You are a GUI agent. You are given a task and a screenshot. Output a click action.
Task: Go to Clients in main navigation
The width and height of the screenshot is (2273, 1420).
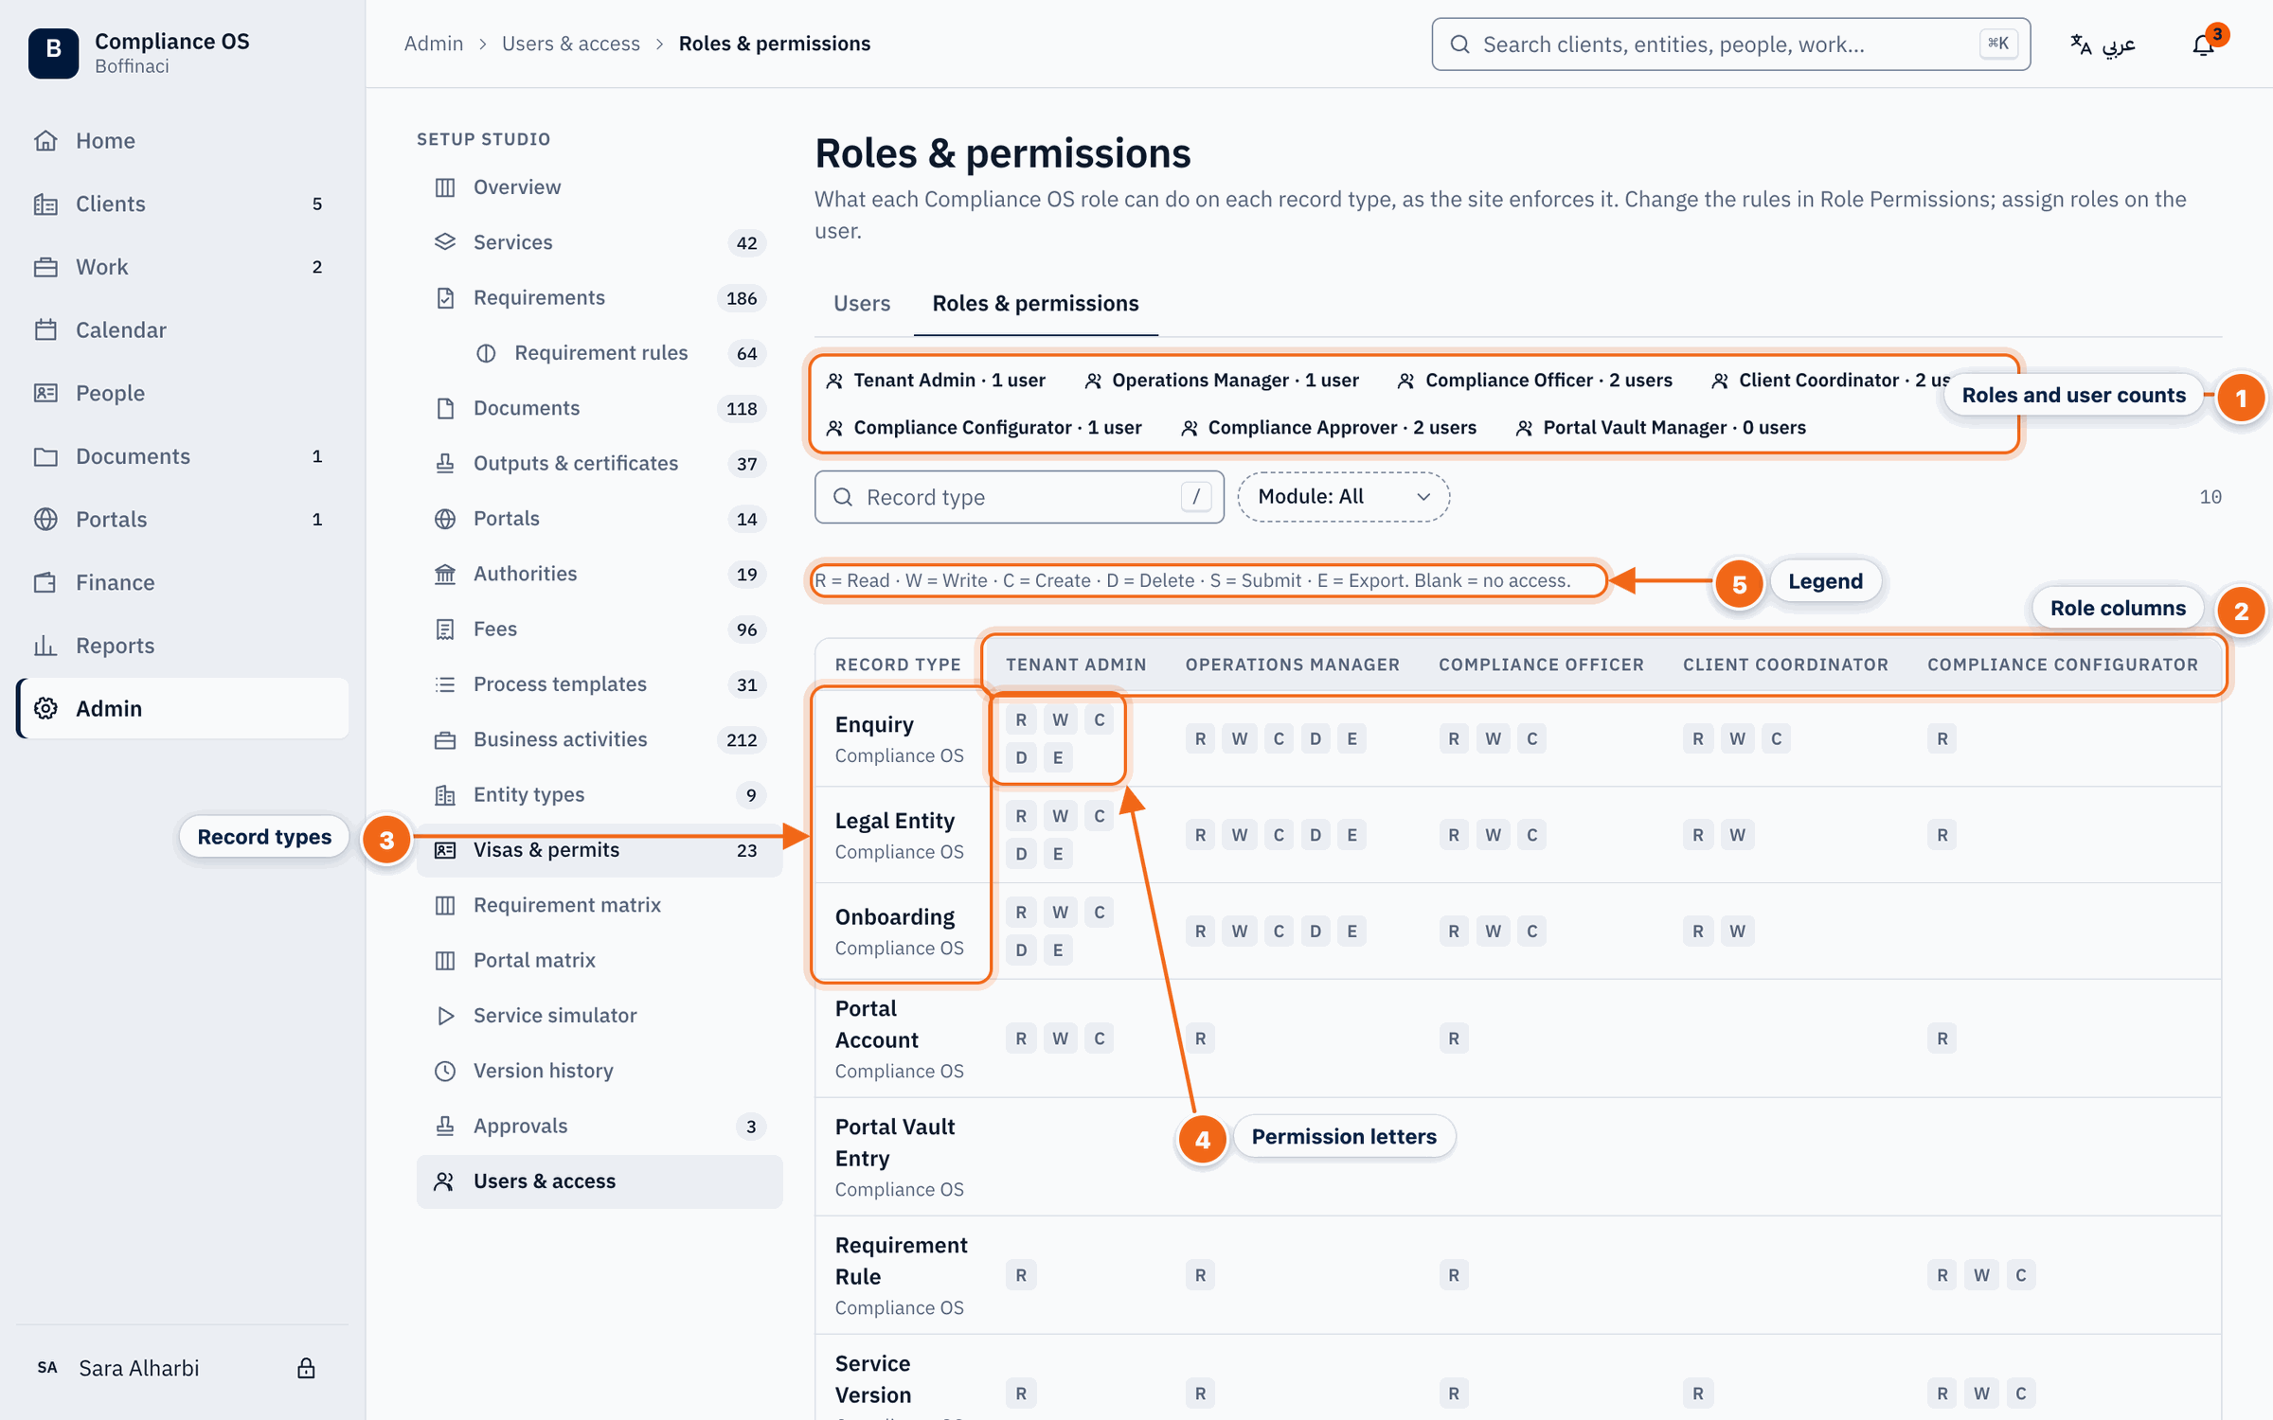pyautogui.click(x=183, y=204)
